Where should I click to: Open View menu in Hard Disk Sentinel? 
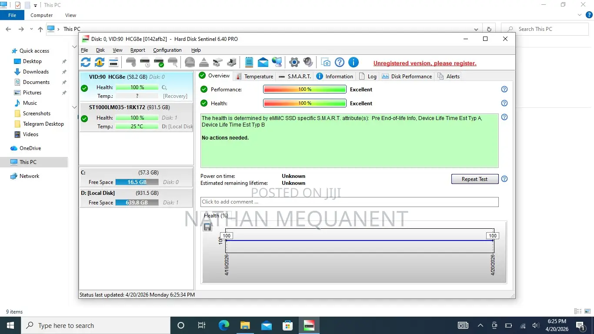(117, 50)
